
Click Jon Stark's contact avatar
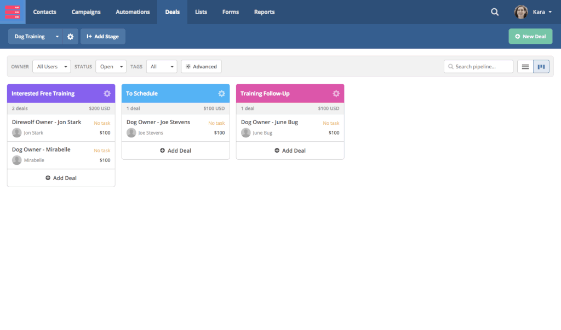17,133
